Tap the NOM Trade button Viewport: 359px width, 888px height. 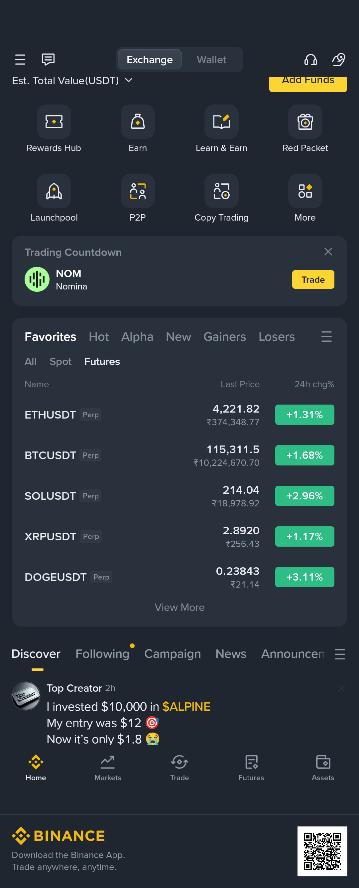(313, 279)
